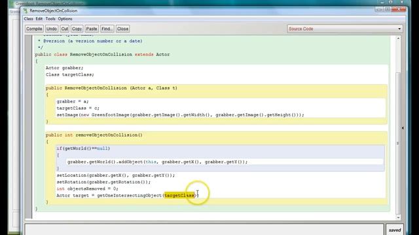Click the setRotation(grabber.getRotation()) line

point(103,181)
